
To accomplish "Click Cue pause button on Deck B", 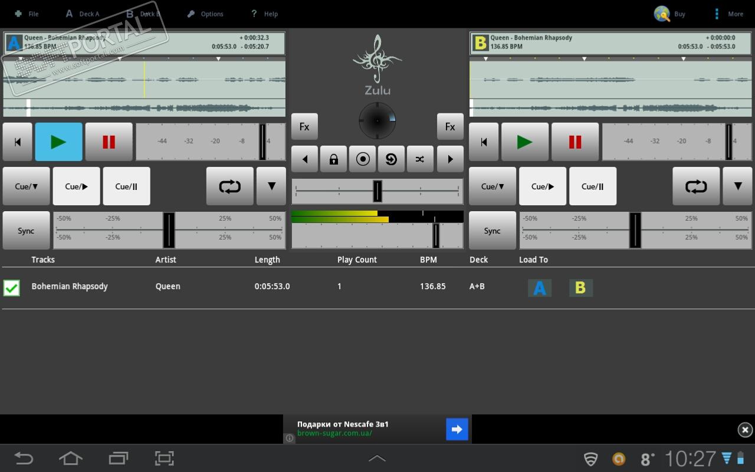I will click(x=593, y=186).
